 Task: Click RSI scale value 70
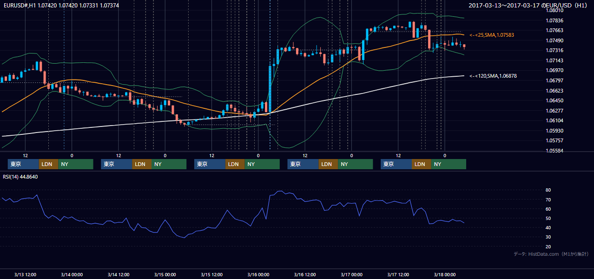(x=548, y=200)
